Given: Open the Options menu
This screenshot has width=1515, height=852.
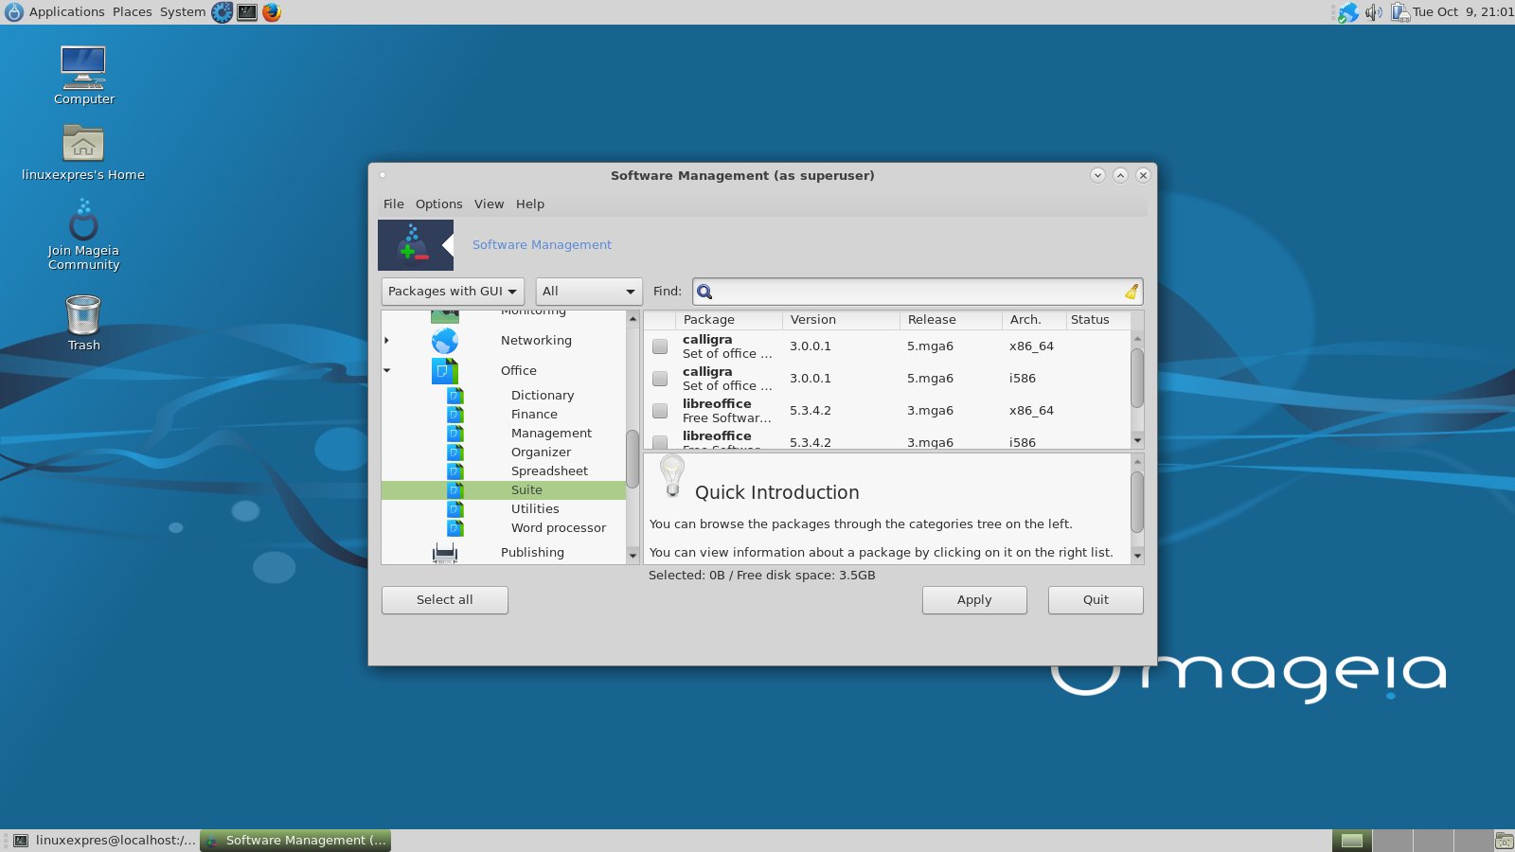Looking at the screenshot, I should click(439, 204).
